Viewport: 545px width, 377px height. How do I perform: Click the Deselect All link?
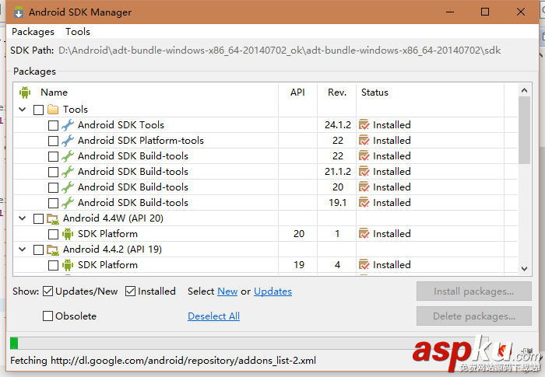(213, 316)
